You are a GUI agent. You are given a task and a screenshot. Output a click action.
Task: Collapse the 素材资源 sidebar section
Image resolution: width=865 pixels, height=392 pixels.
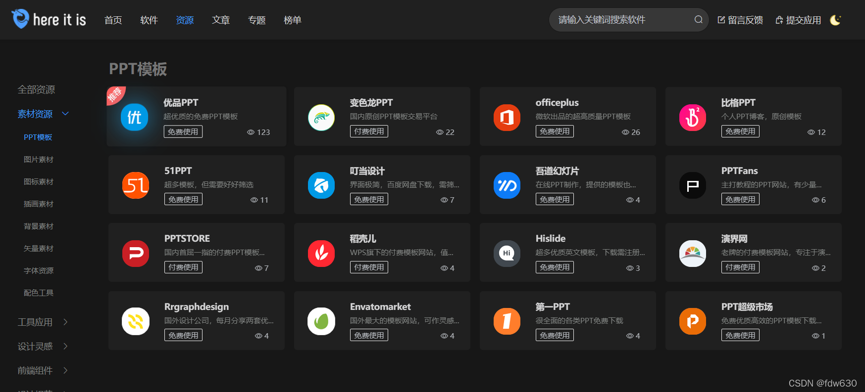(x=65, y=114)
